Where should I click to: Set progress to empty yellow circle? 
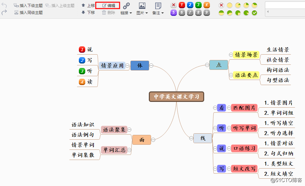[230, 5]
